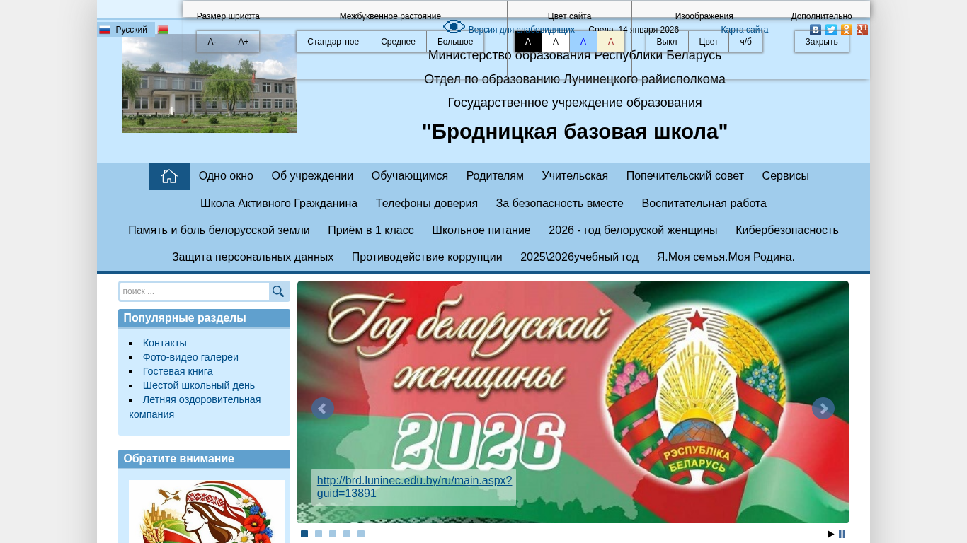Open 2026 - год белоруской женщины page
Screen dimensions: 967x543
point(633,230)
